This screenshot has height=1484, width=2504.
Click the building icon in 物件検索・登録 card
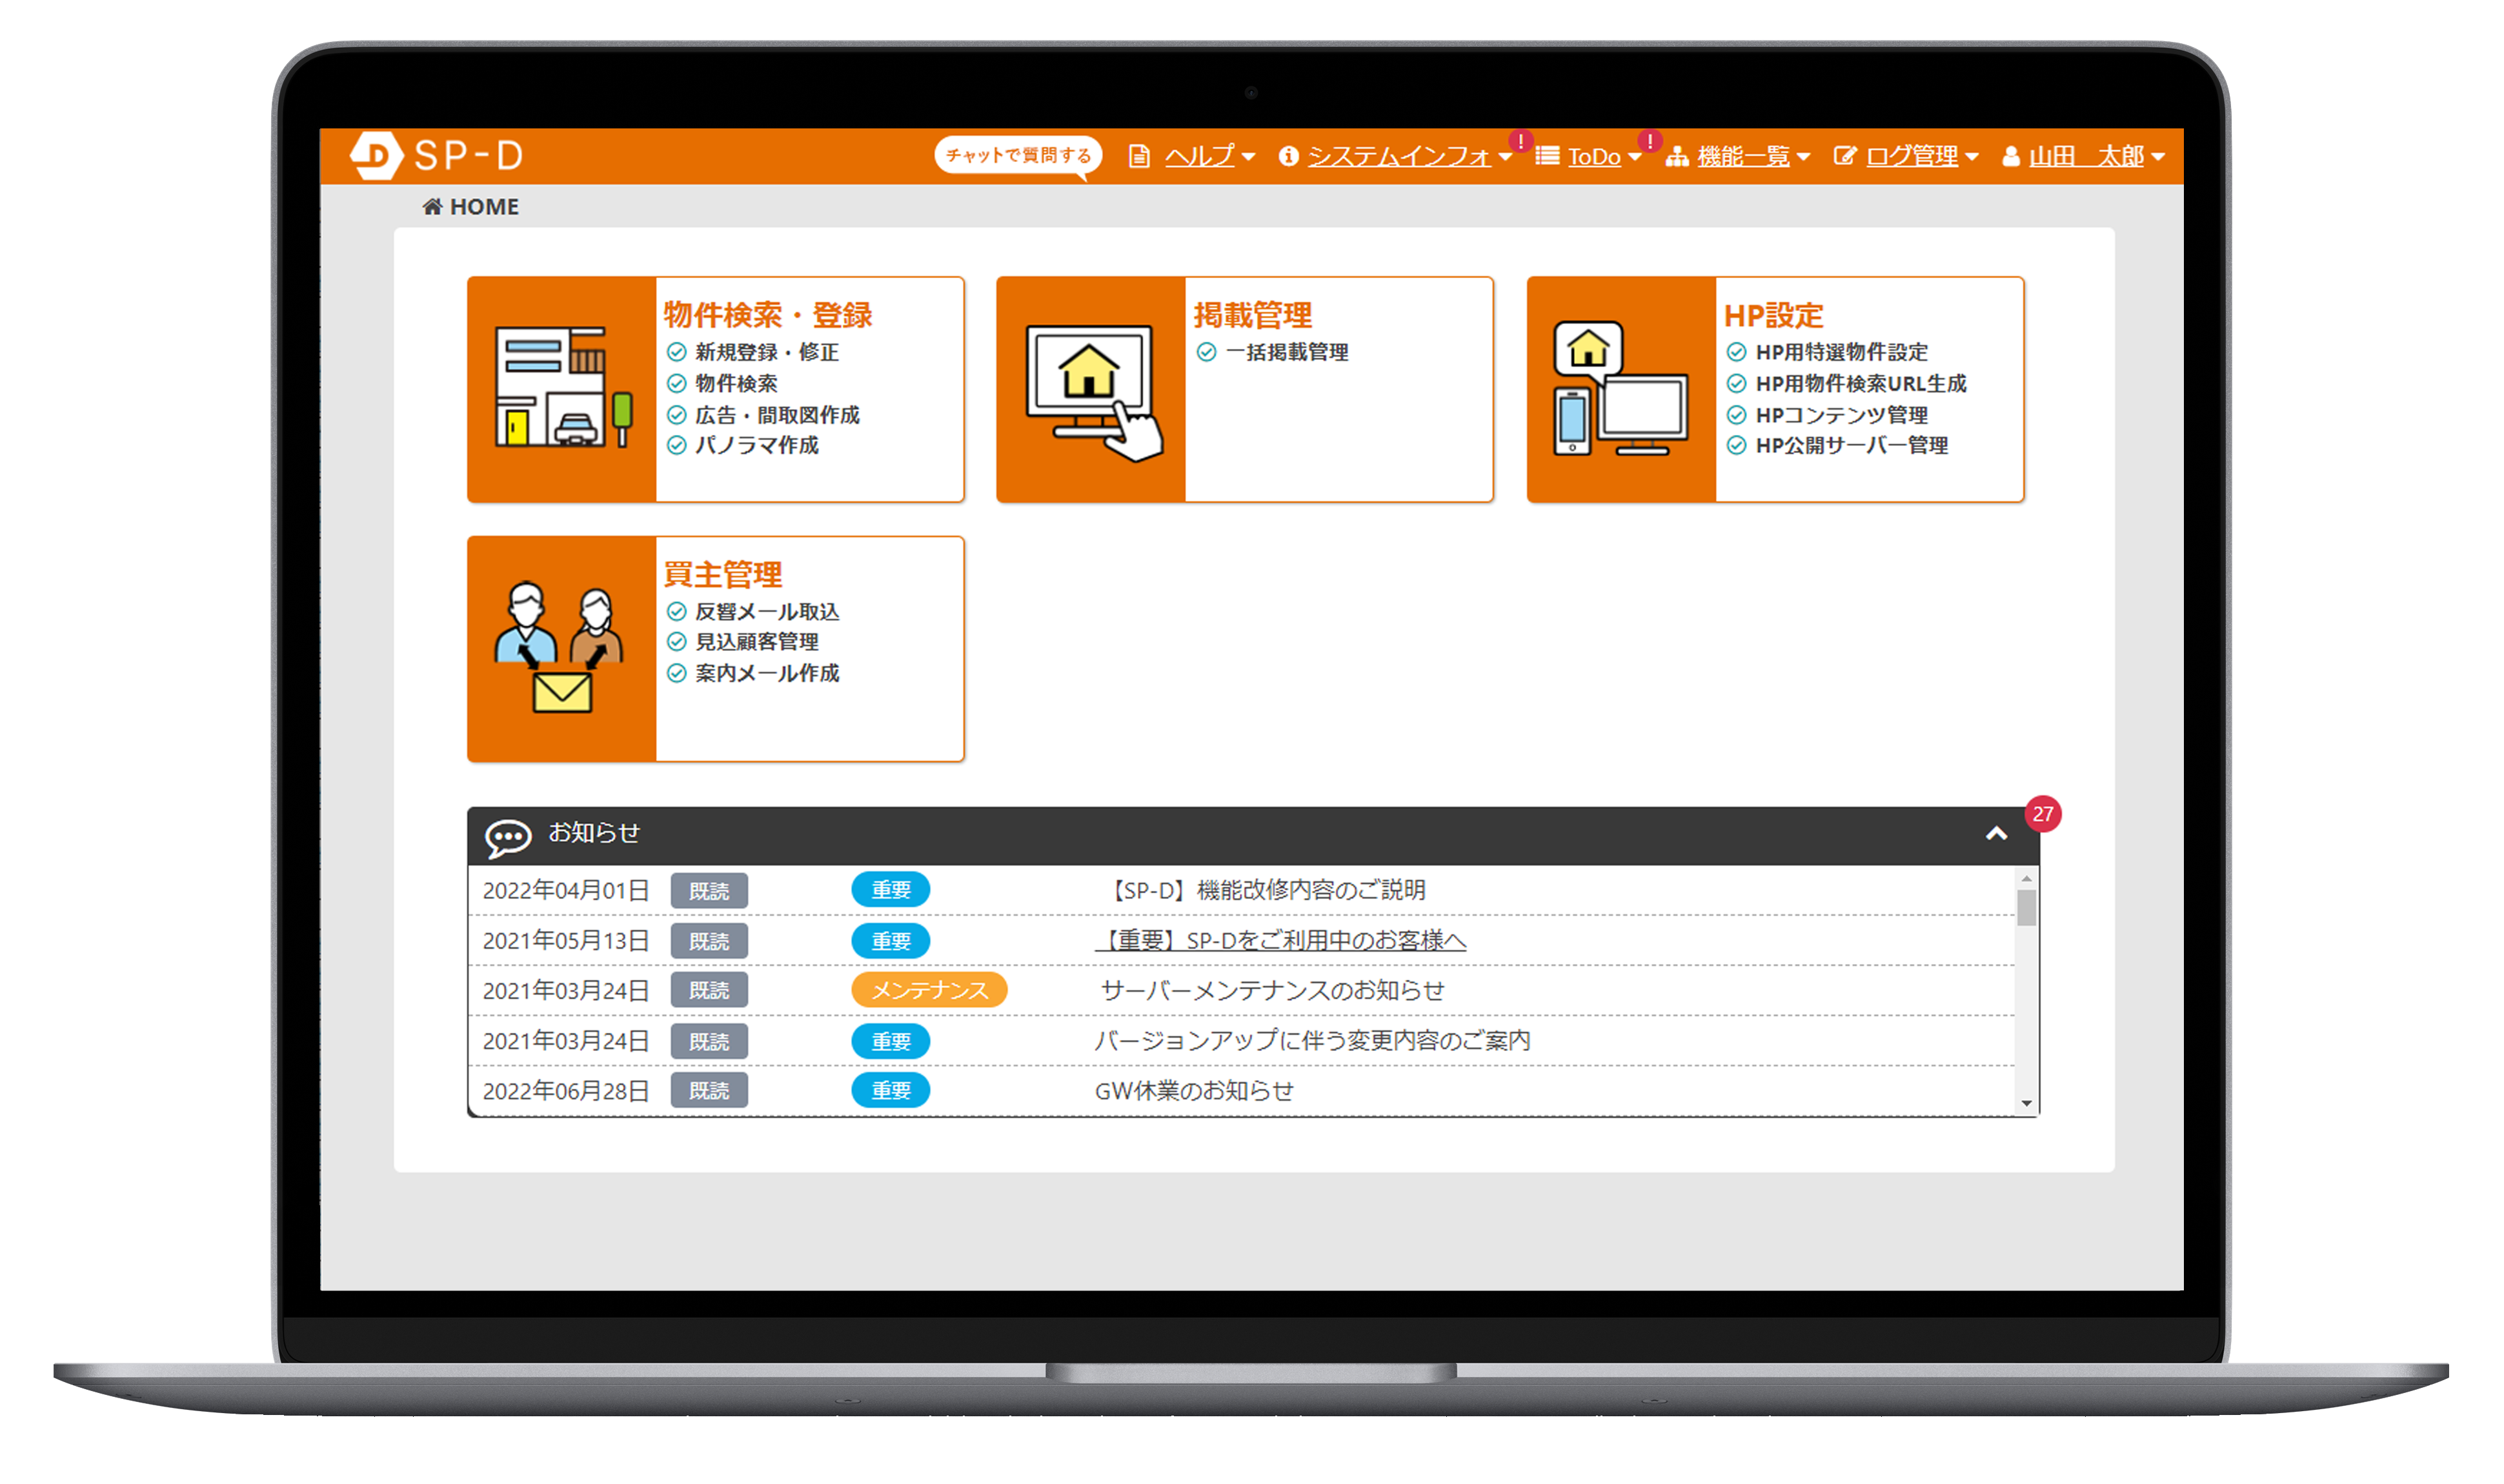pyautogui.click(x=563, y=388)
